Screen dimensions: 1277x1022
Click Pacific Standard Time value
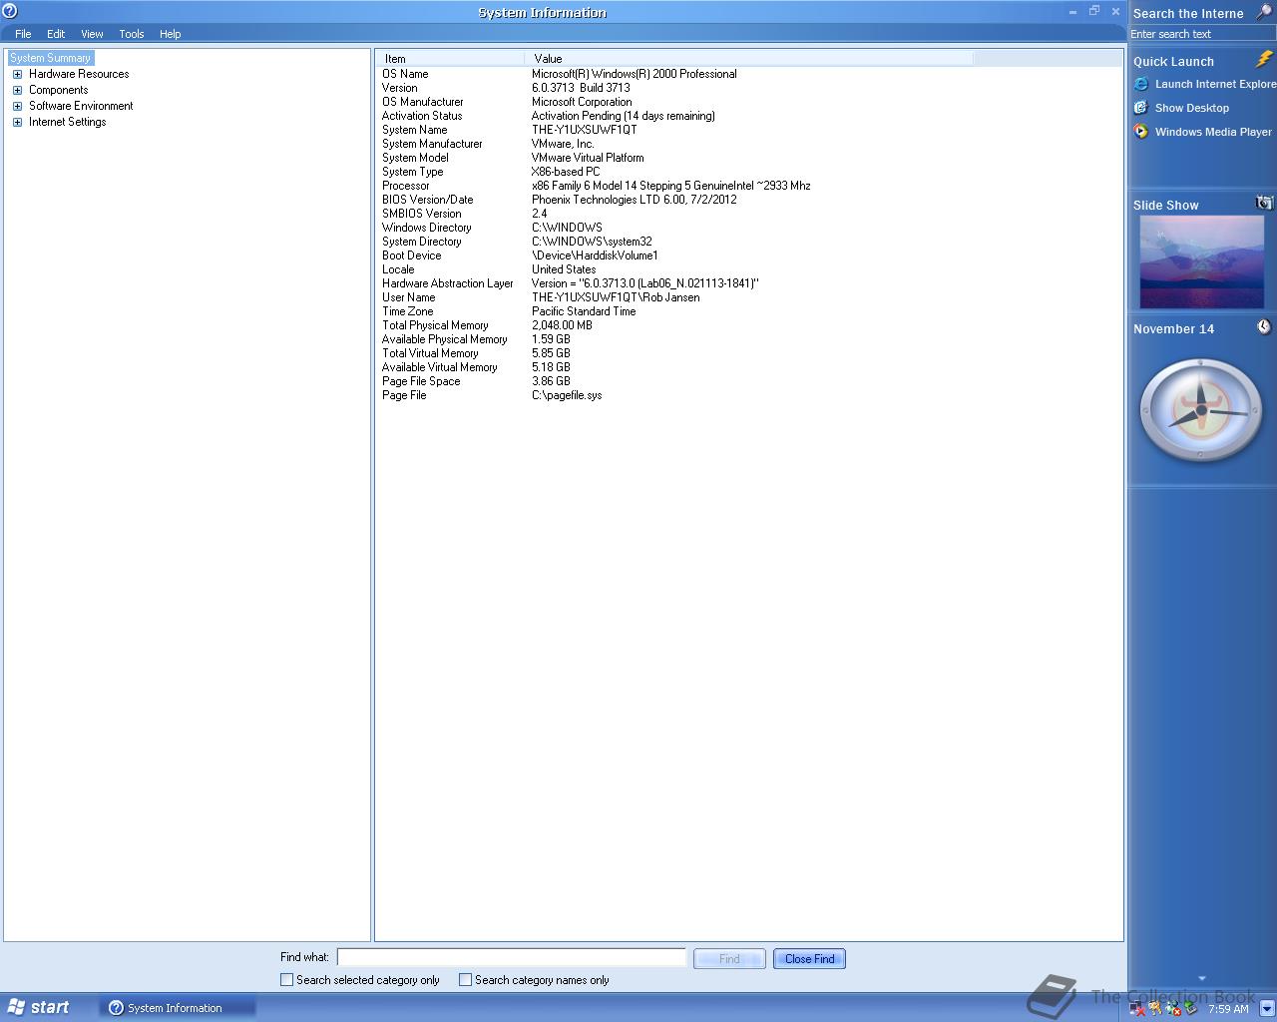[x=584, y=311]
